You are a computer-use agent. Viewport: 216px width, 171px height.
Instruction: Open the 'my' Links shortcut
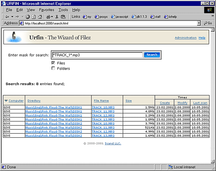(87, 17)
